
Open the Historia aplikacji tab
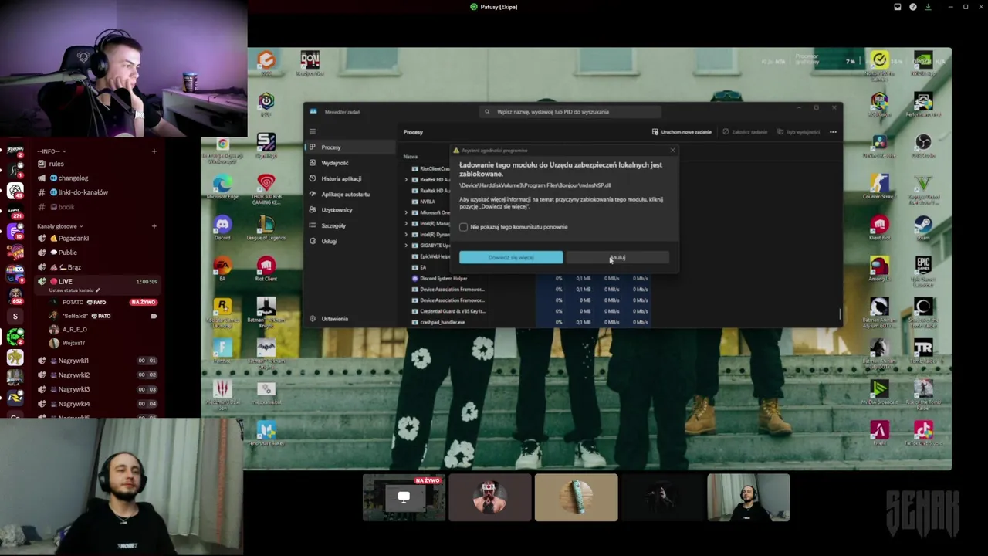(350, 178)
